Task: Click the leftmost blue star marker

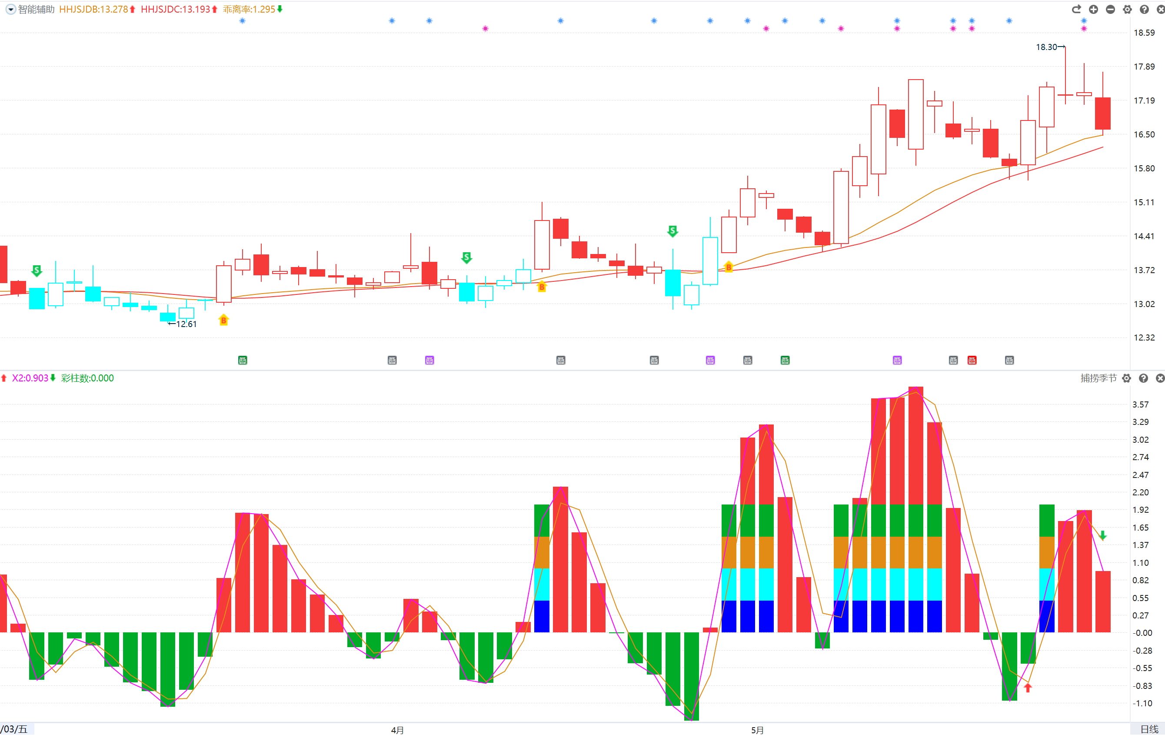Action: 243,21
